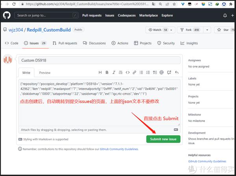Switch to the Security tab

click(x=166, y=43)
